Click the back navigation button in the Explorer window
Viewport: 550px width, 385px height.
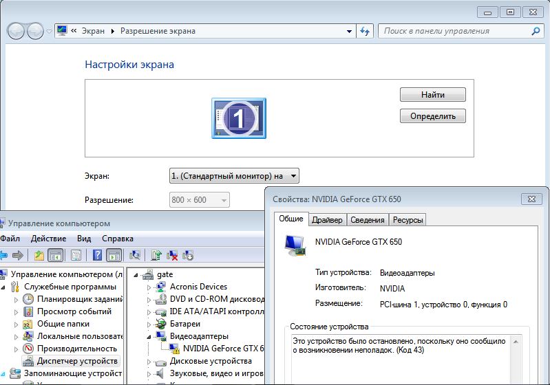16,31
